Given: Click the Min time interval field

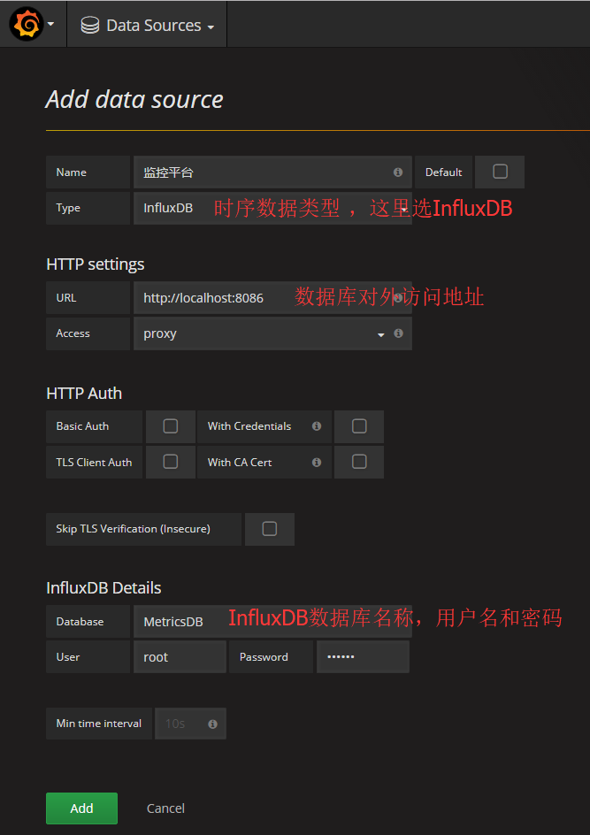Looking at the screenshot, I should click(191, 724).
